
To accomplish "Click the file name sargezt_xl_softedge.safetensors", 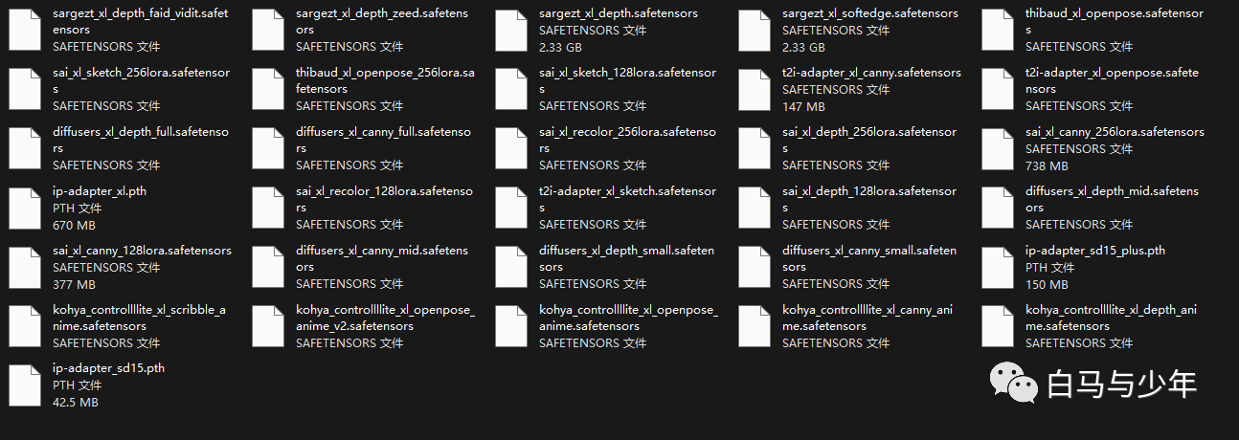I will coord(870,13).
